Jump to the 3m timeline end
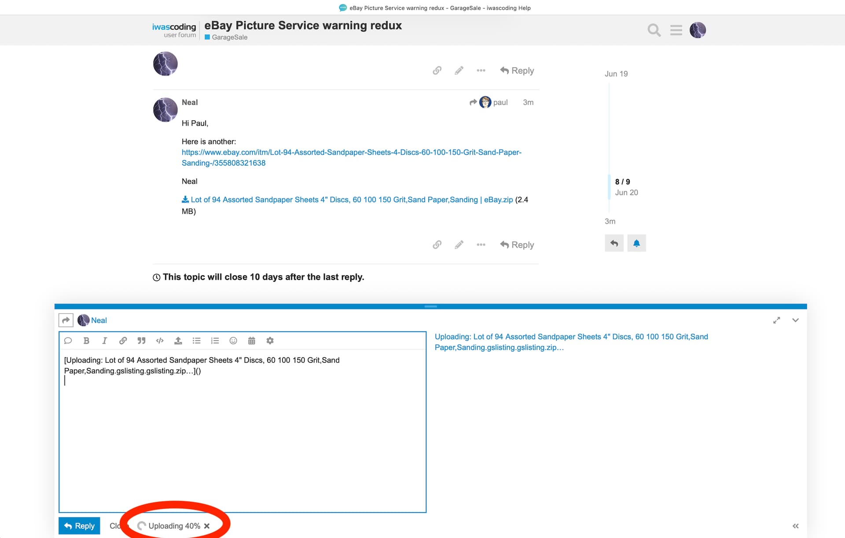The image size is (845, 538). point(610,221)
